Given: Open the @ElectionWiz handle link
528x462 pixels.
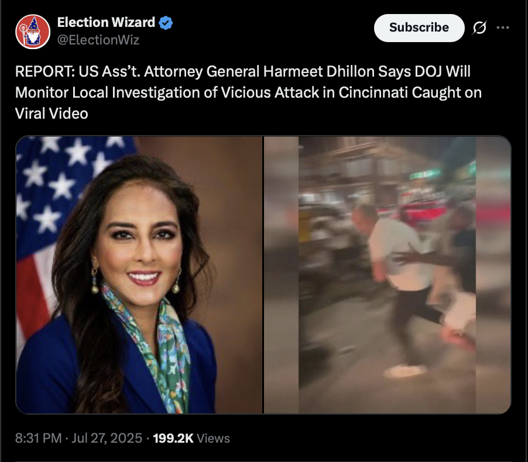Looking at the screenshot, I should tap(98, 40).
